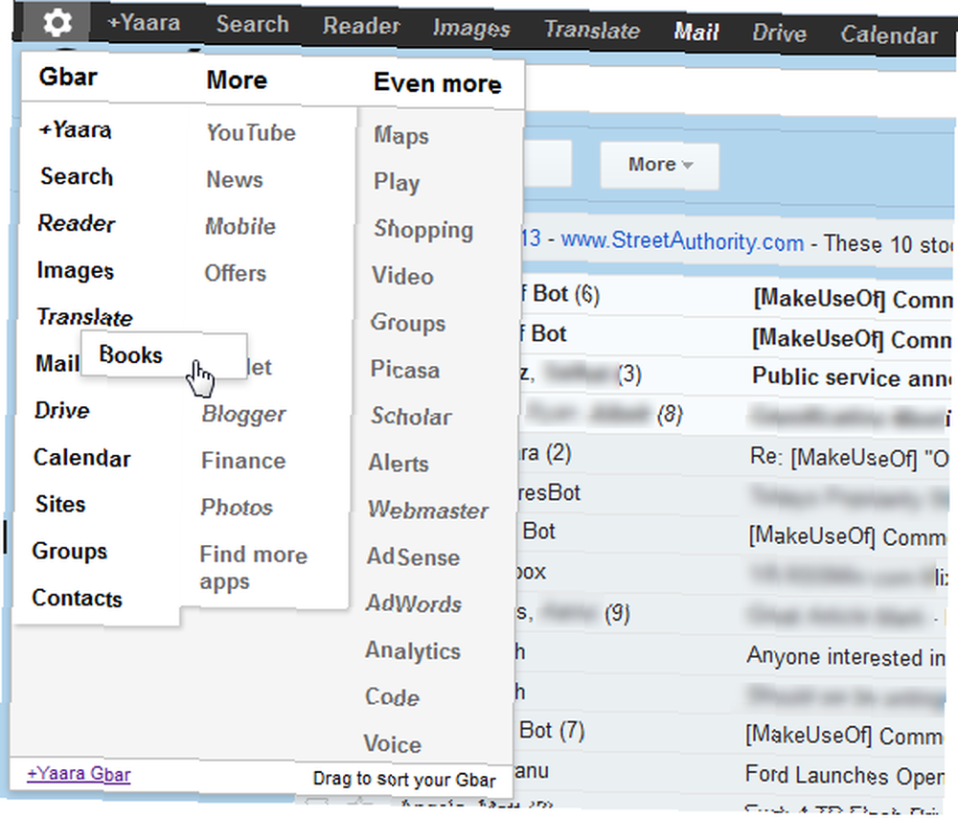Select Search in the Gbar column

coord(77,176)
